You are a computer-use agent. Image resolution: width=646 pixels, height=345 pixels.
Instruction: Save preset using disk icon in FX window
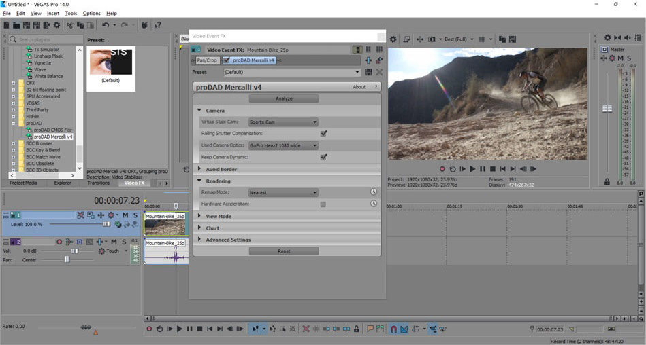point(368,72)
